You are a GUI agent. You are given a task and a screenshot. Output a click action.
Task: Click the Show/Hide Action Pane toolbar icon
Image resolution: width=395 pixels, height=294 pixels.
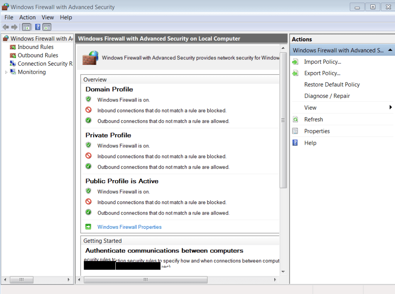pyautogui.click(x=47, y=27)
